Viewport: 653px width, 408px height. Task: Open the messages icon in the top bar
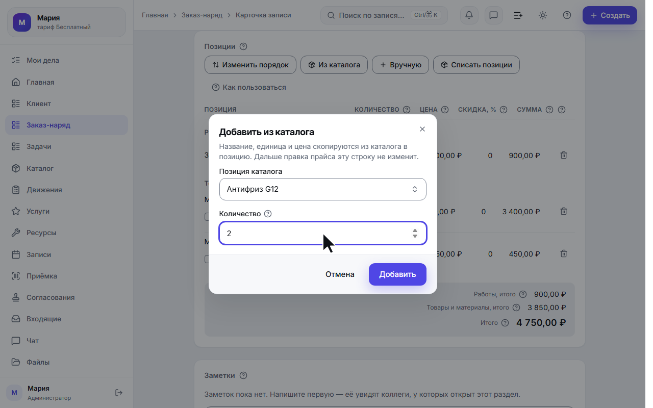(493, 15)
